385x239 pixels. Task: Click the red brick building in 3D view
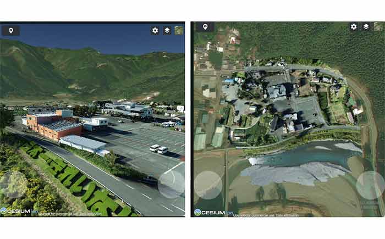[54, 125]
